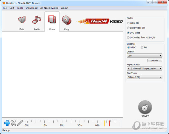Image resolution: width=169 pixels, height=134 pixels.
Task: Click the yellow capacity marker on disc gauge
Action: [104, 123]
